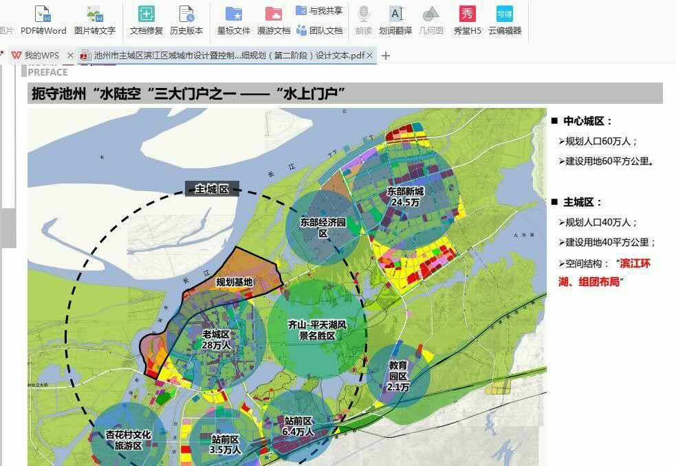
Task: Click the 齐山-平天湖风景名胜区 label
Action: pyautogui.click(x=317, y=330)
